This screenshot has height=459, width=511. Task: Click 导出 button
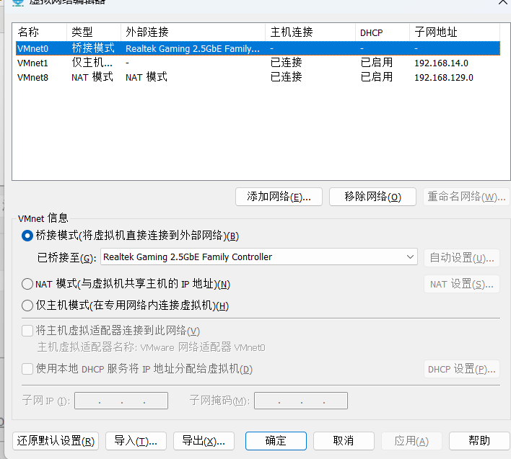pos(204,441)
